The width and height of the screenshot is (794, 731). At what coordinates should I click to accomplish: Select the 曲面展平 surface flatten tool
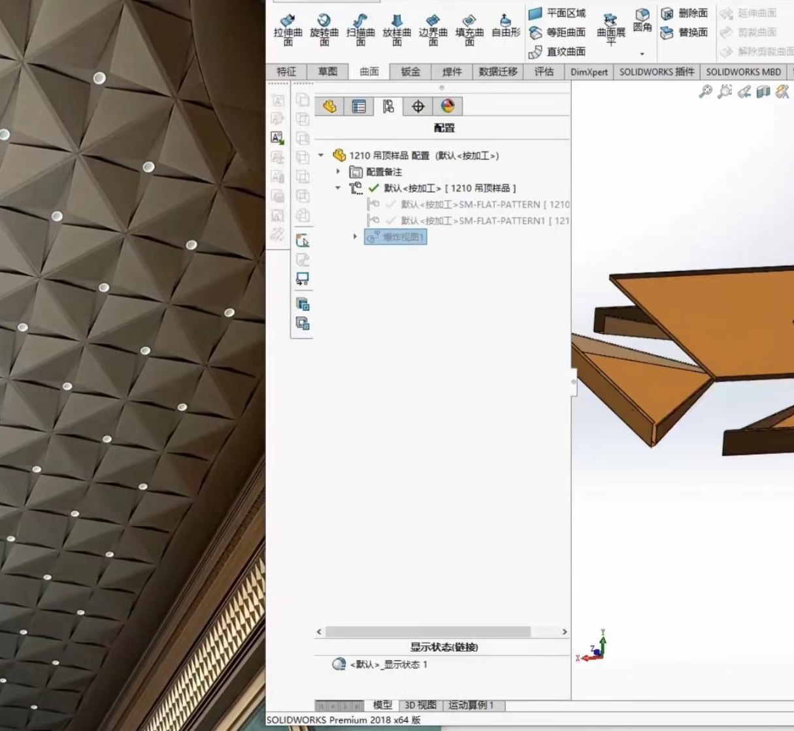[610, 29]
